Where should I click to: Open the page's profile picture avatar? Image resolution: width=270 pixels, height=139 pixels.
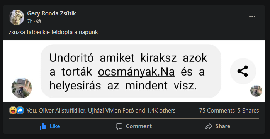(17, 17)
